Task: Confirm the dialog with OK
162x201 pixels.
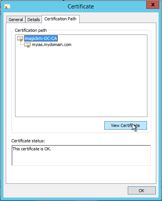Action: tap(142, 191)
